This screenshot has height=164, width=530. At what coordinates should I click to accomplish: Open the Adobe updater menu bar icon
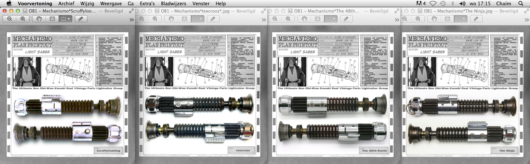(x=421, y=3)
